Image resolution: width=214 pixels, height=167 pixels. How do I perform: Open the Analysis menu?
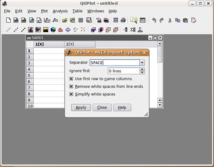point(60,11)
